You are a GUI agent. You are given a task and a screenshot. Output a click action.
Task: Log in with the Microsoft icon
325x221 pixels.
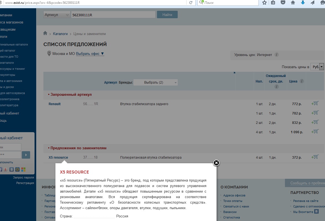coord(23,169)
